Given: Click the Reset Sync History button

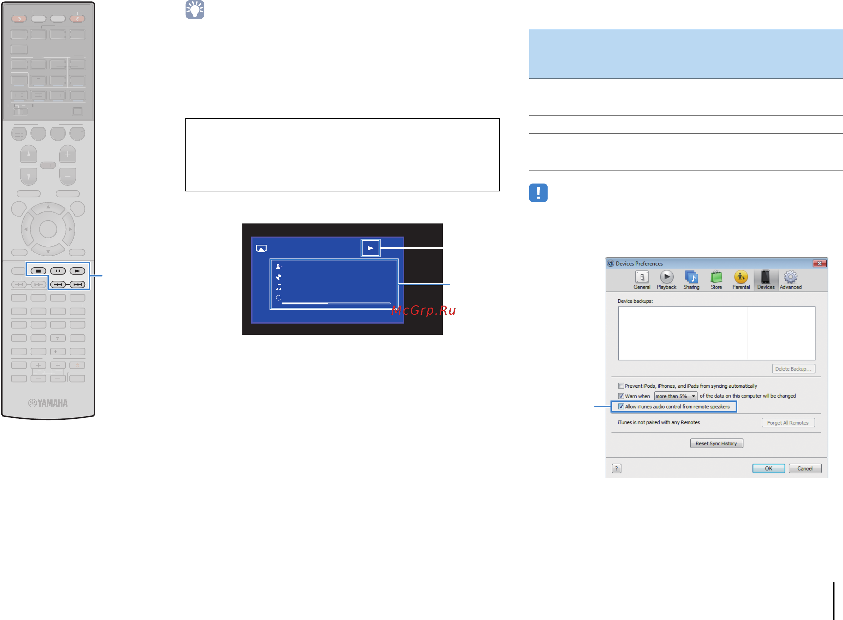Looking at the screenshot, I should point(716,444).
